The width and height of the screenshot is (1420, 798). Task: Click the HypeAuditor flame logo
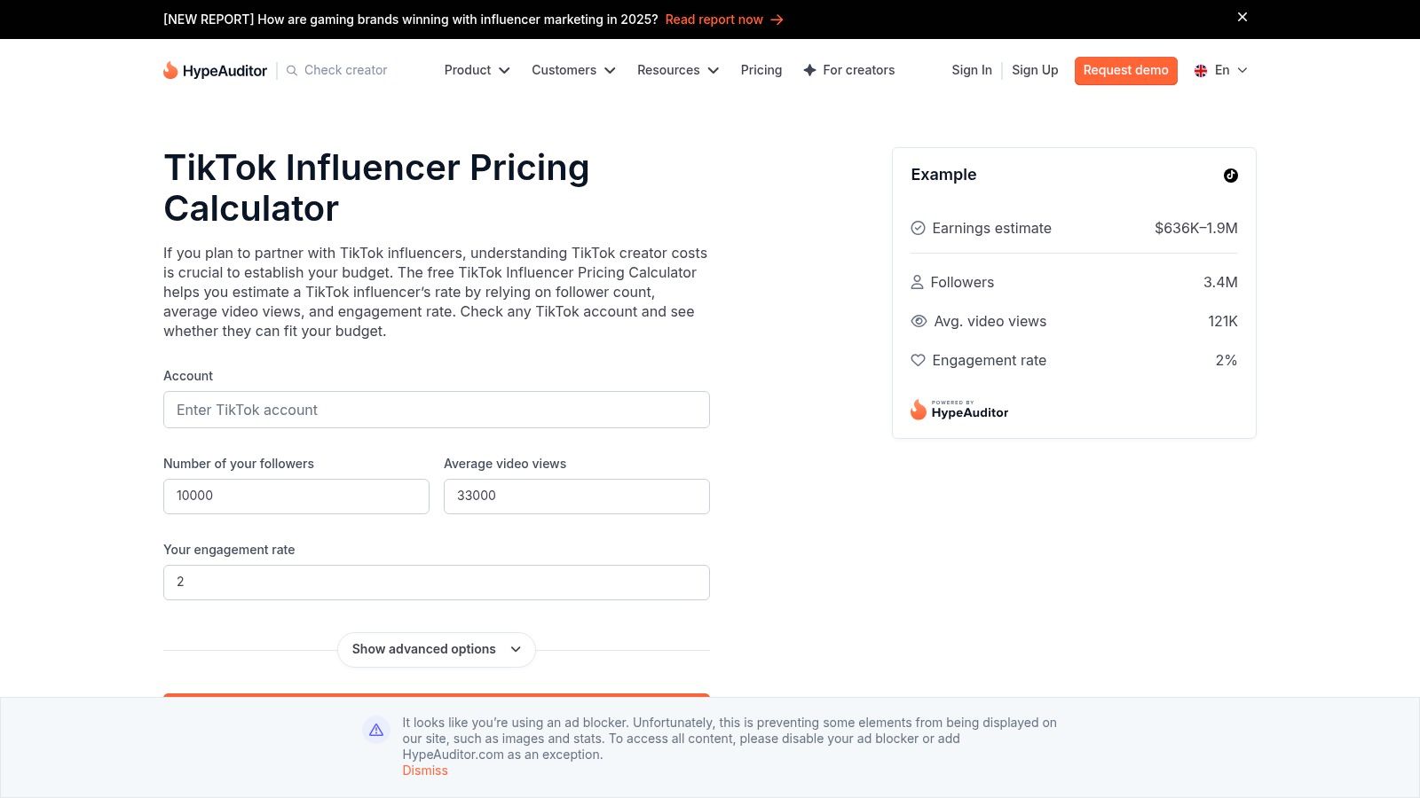[170, 70]
